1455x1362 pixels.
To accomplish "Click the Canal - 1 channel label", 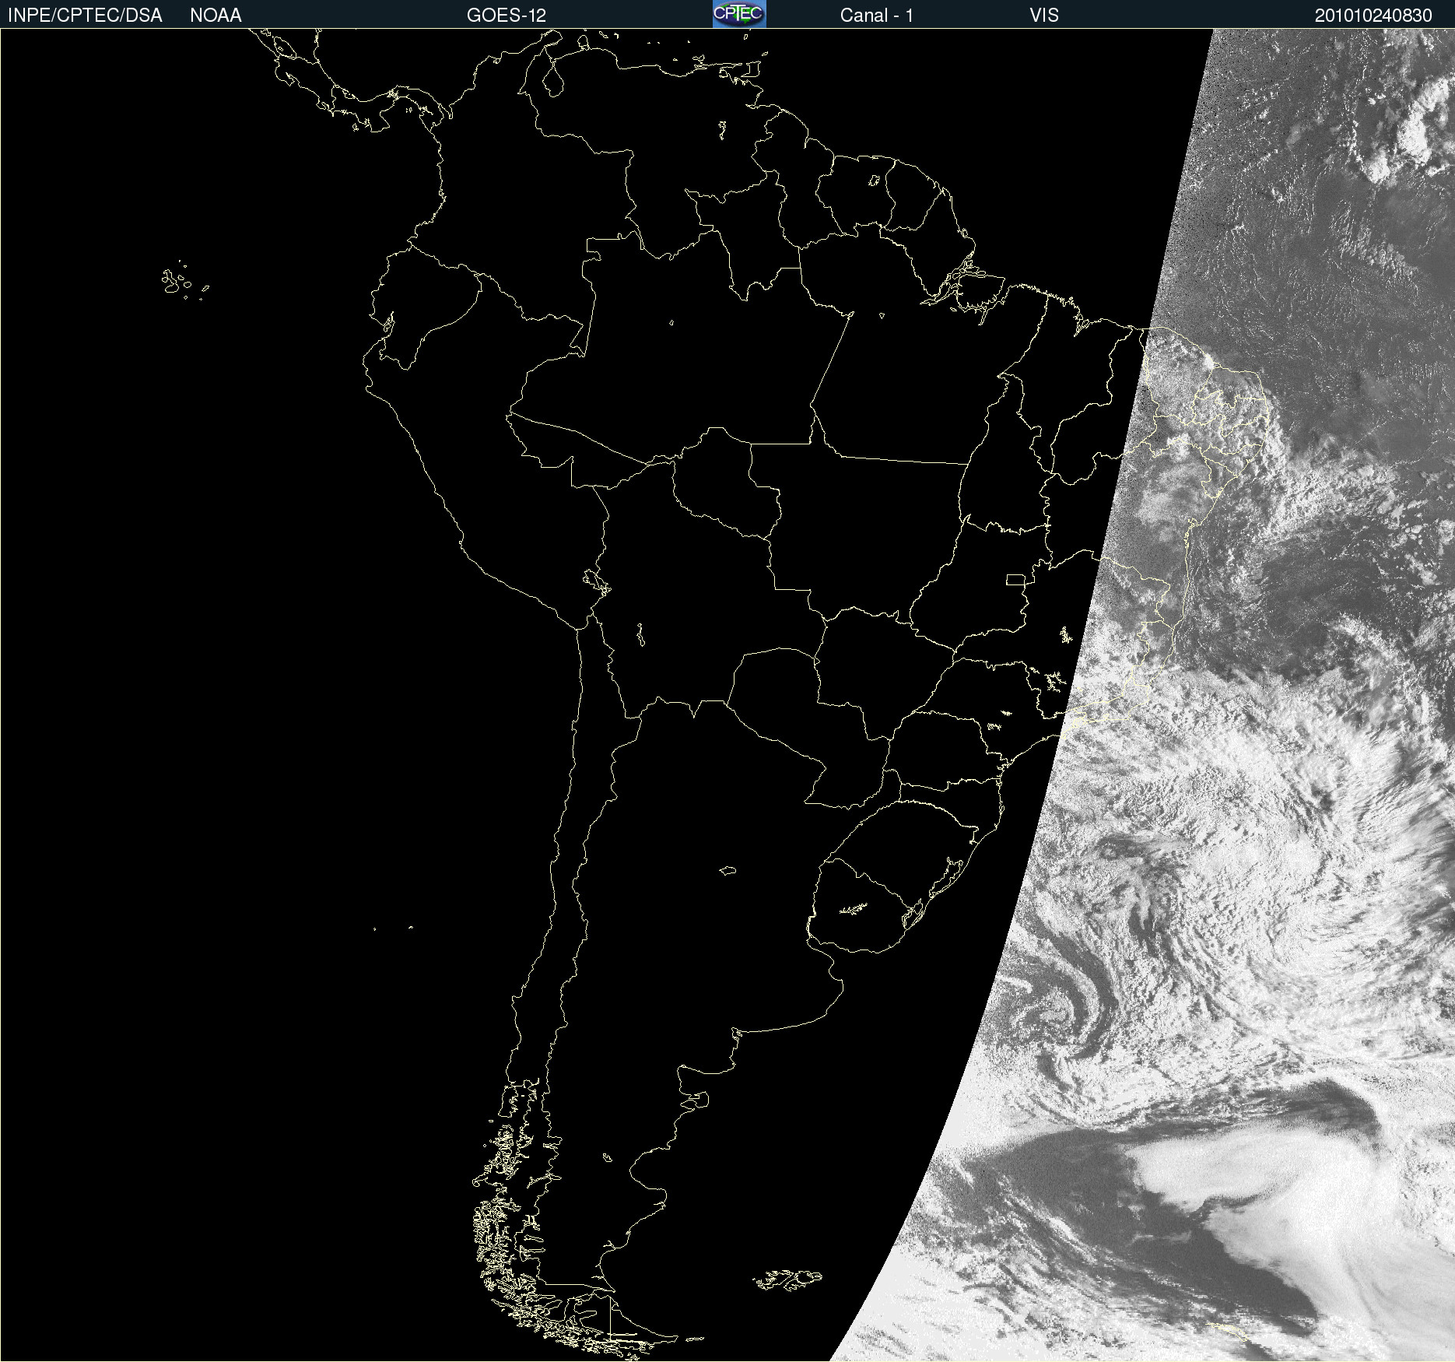I will pos(877,16).
